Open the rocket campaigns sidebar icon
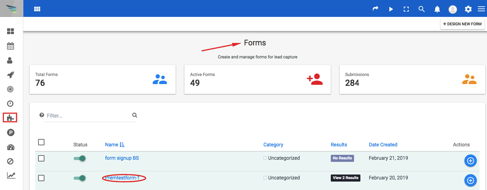The image size is (487, 190). pos(11,75)
